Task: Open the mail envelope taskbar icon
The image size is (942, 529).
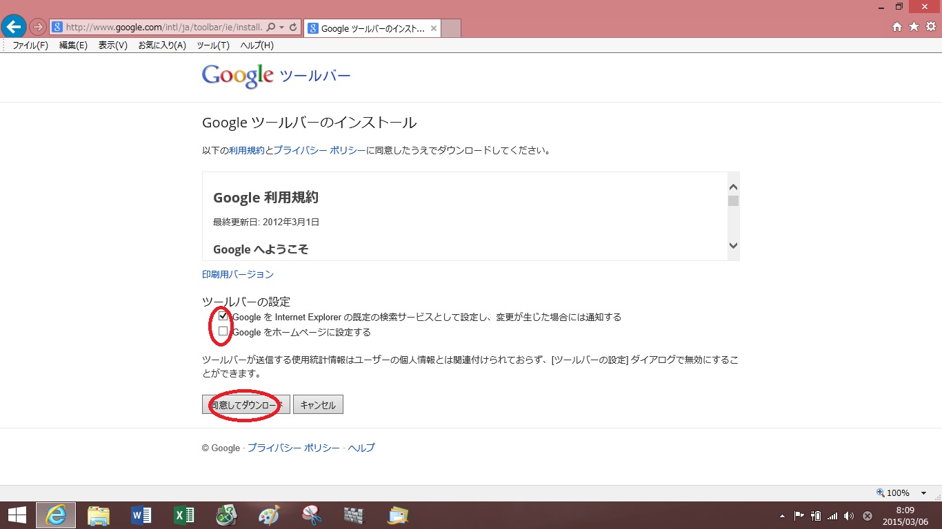Action: point(397,515)
